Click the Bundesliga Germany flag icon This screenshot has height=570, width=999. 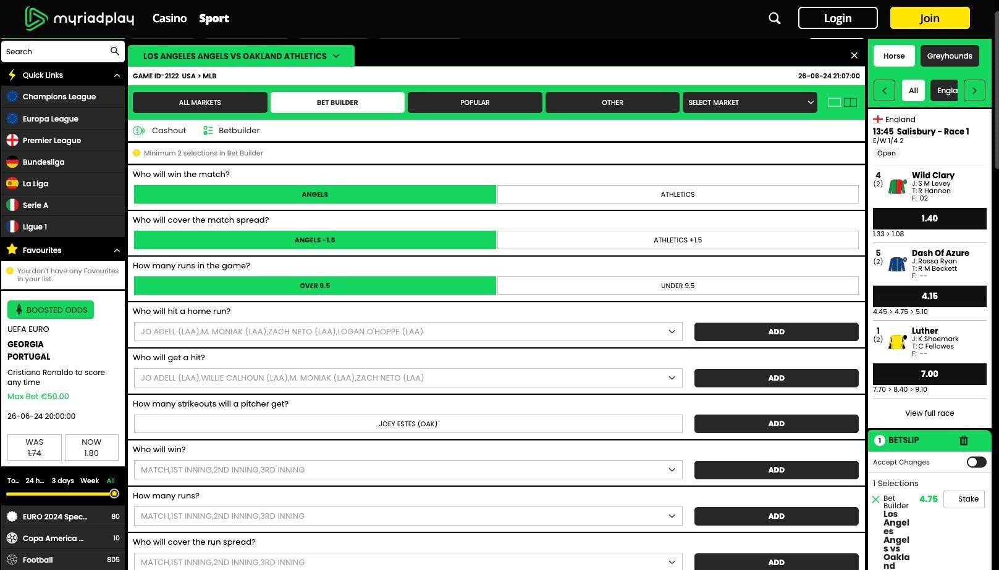pyautogui.click(x=12, y=162)
